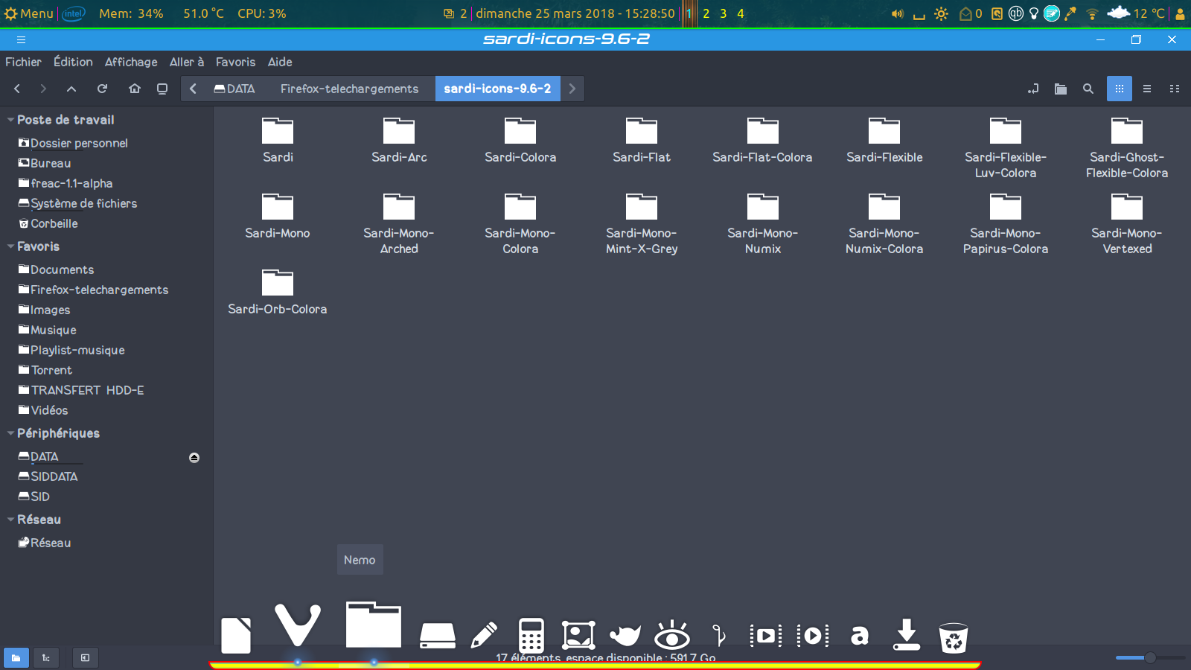Click the Computer icon in the toolbar
Viewport: 1191px width, 670px height.
click(x=162, y=89)
